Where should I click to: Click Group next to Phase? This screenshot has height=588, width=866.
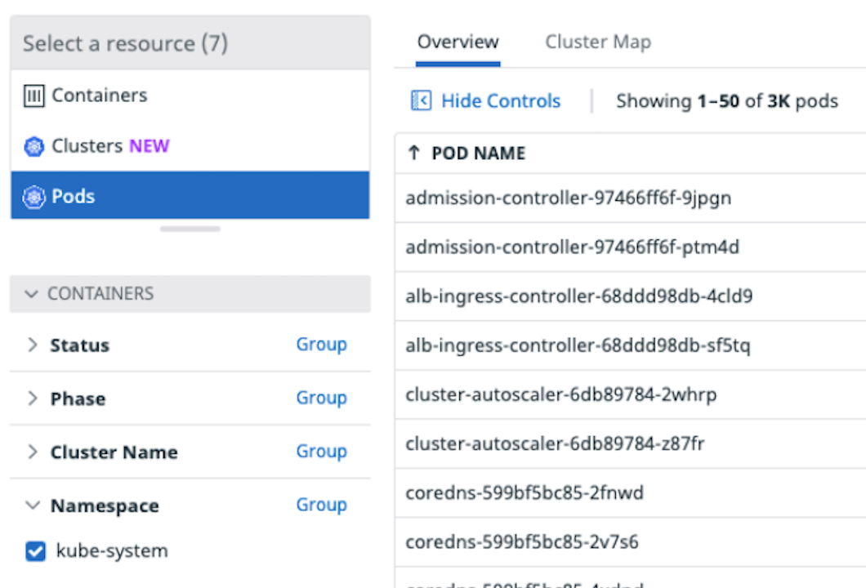tap(321, 398)
